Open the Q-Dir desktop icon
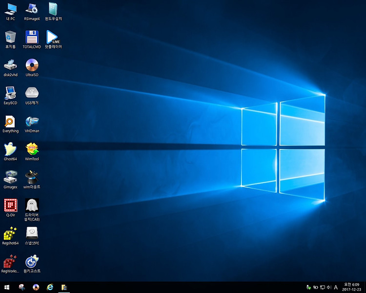 (x=11, y=208)
